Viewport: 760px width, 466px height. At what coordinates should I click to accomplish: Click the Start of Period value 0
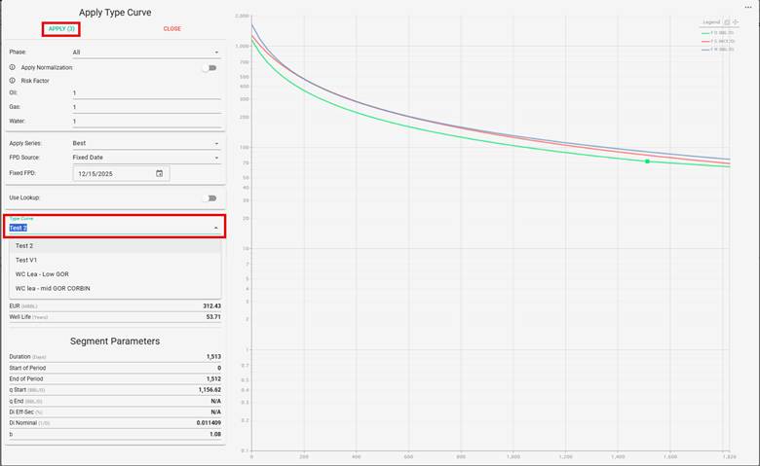[x=219, y=368]
